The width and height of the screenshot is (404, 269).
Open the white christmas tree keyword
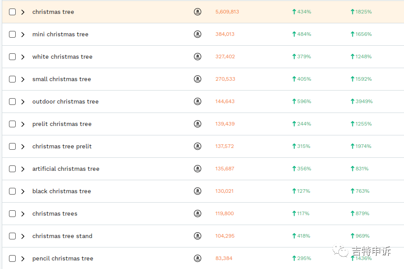coord(62,56)
